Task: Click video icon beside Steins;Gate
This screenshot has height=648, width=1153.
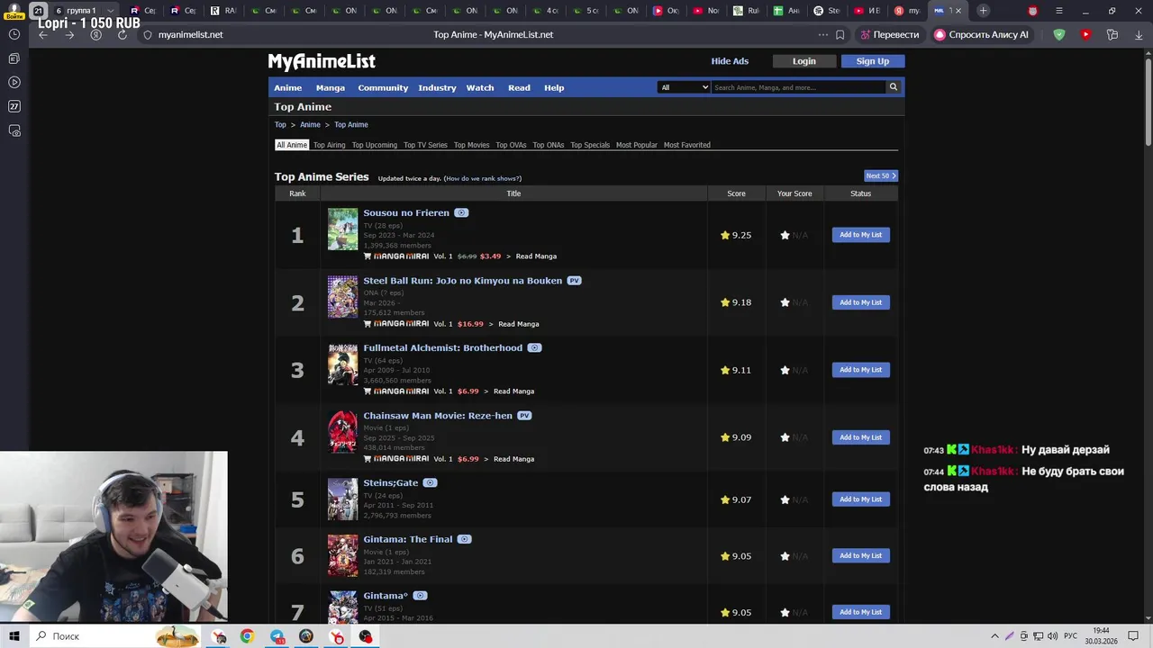Action: 430,483
